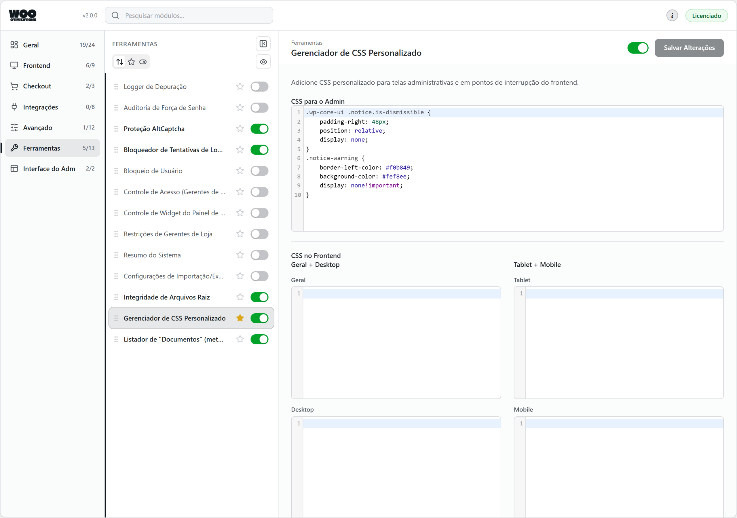This screenshot has height=518, width=737.
Task: Enable Auditoria de Força de Senha toggle
Action: 259,108
